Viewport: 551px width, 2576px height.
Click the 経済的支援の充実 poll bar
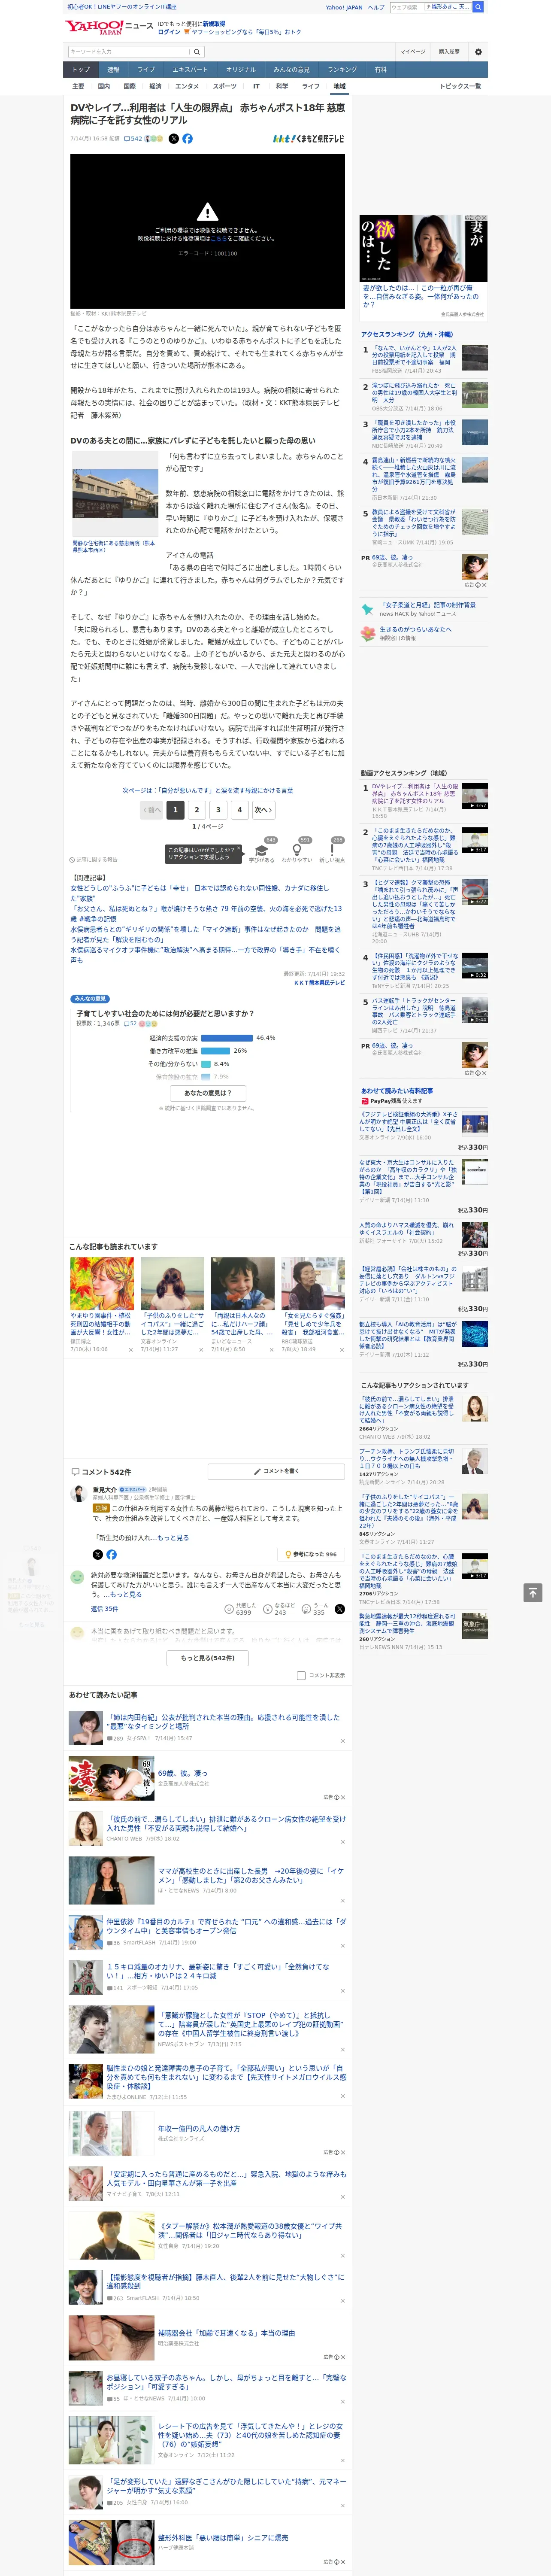point(227,1038)
